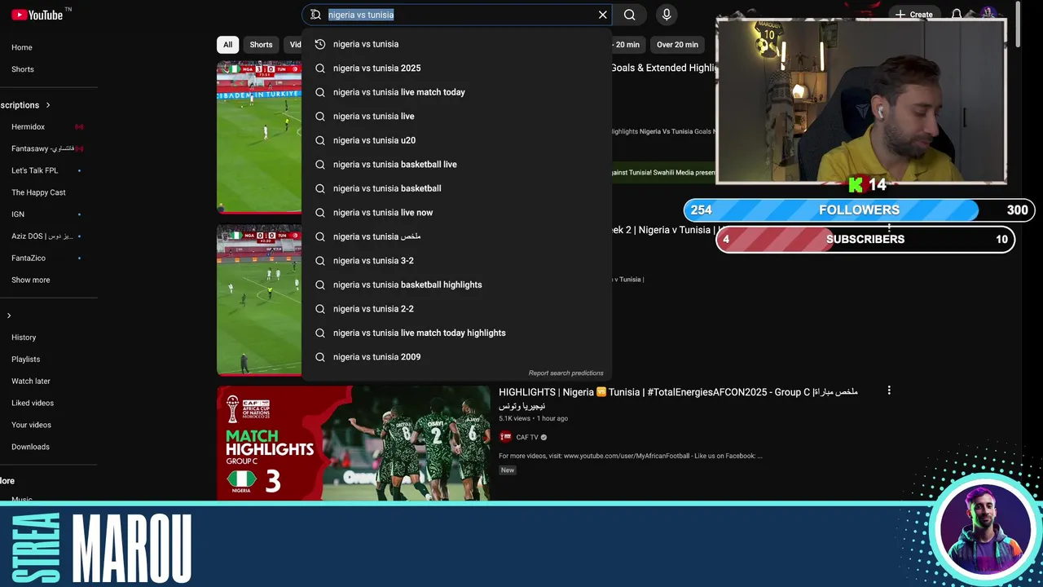Choose suggestion nigeria vs tunisia live match today

(456, 92)
